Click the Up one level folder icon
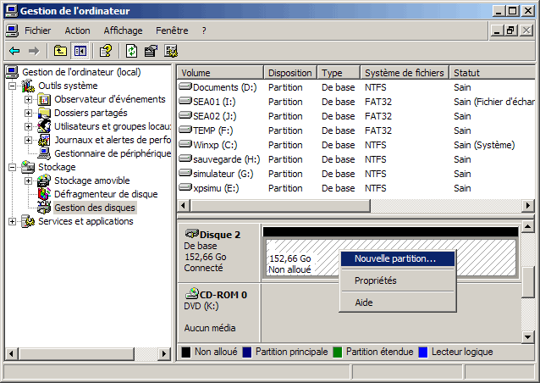This screenshot has width=540, height=383. (x=60, y=51)
